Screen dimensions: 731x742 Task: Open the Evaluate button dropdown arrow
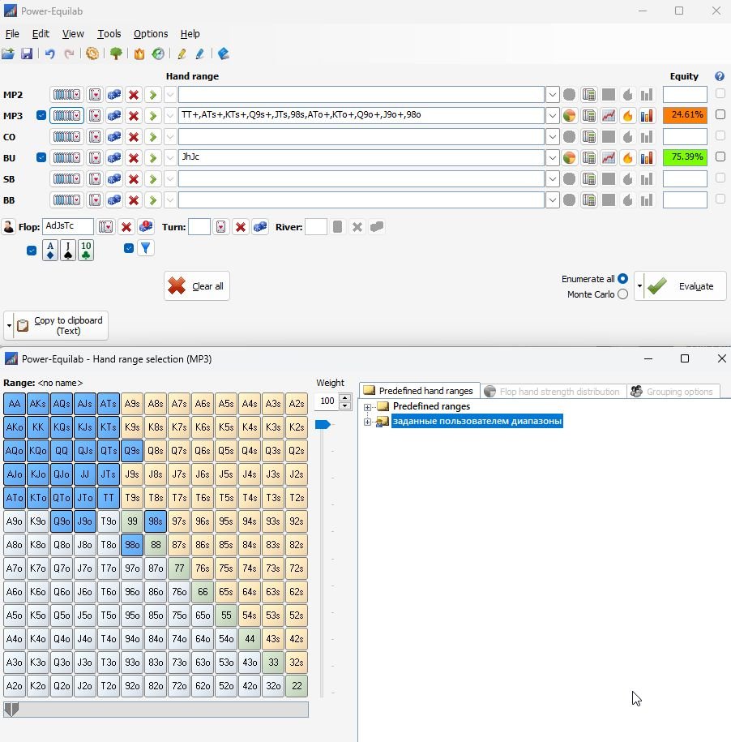(x=639, y=285)
